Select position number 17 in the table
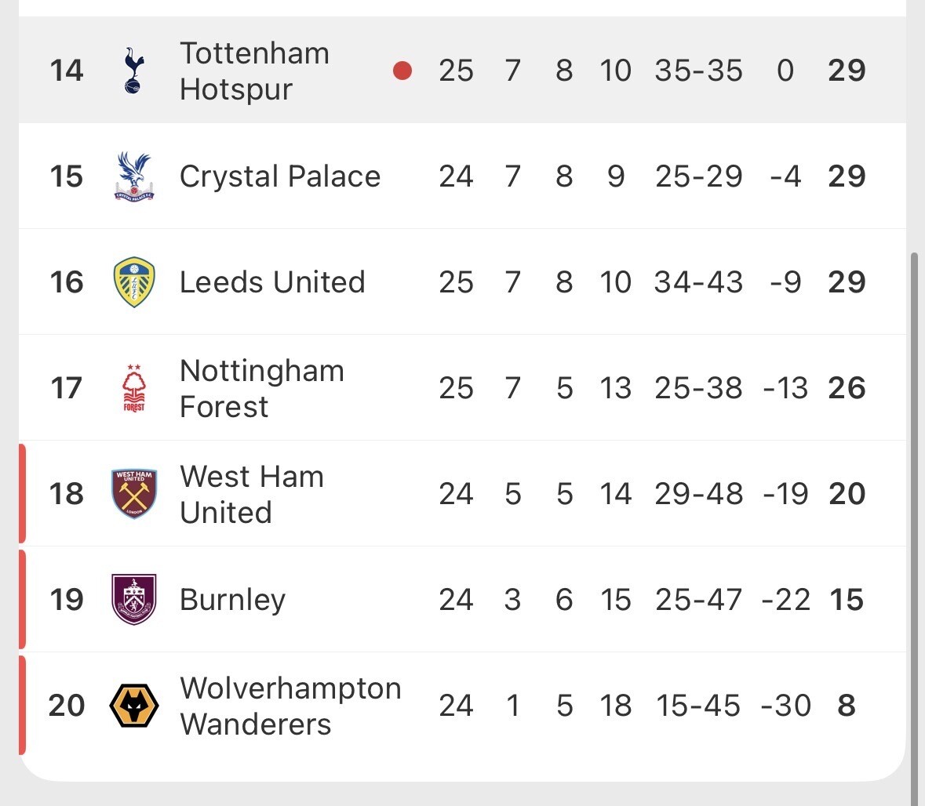This screenshot has height=806, width=925. click(66, 388)
